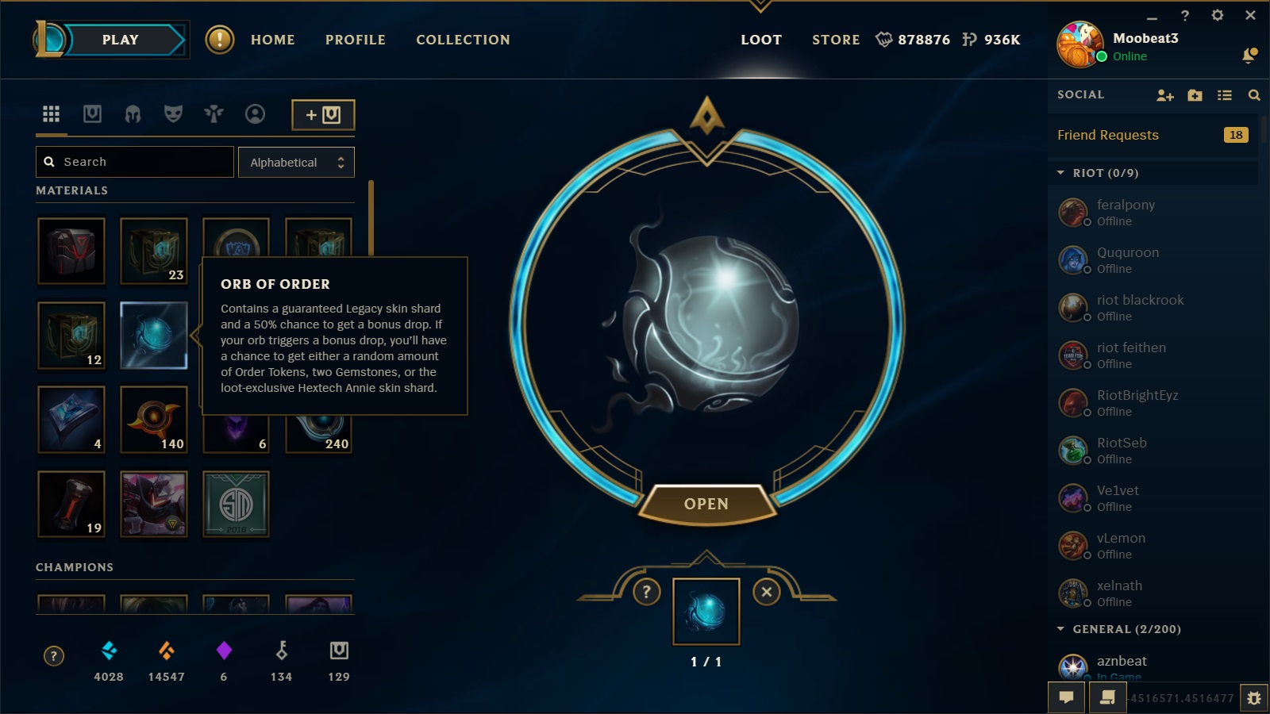
Task: Filter loot by skins mask icon
Action: click(173, 114)
